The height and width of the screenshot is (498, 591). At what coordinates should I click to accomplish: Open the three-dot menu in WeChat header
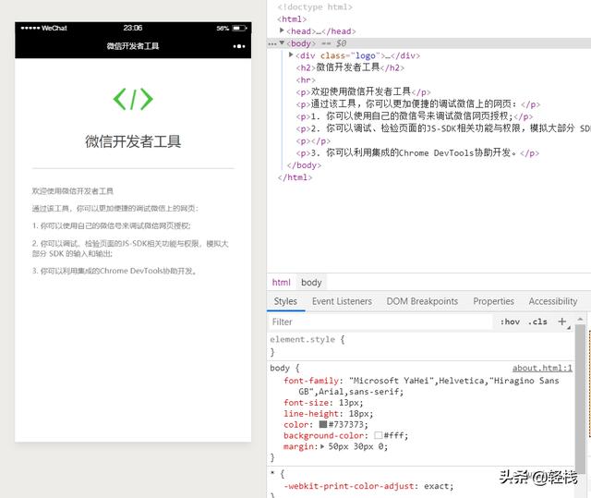tap(239, 45)
